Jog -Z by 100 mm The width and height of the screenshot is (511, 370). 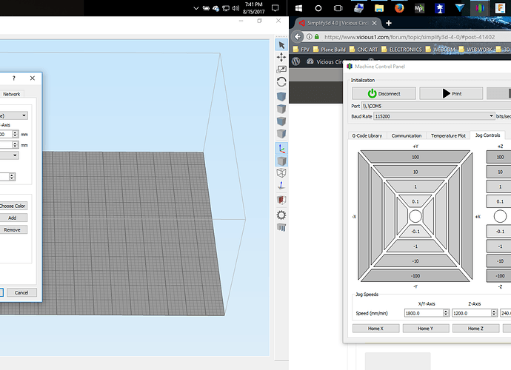[x=500, y=275]
